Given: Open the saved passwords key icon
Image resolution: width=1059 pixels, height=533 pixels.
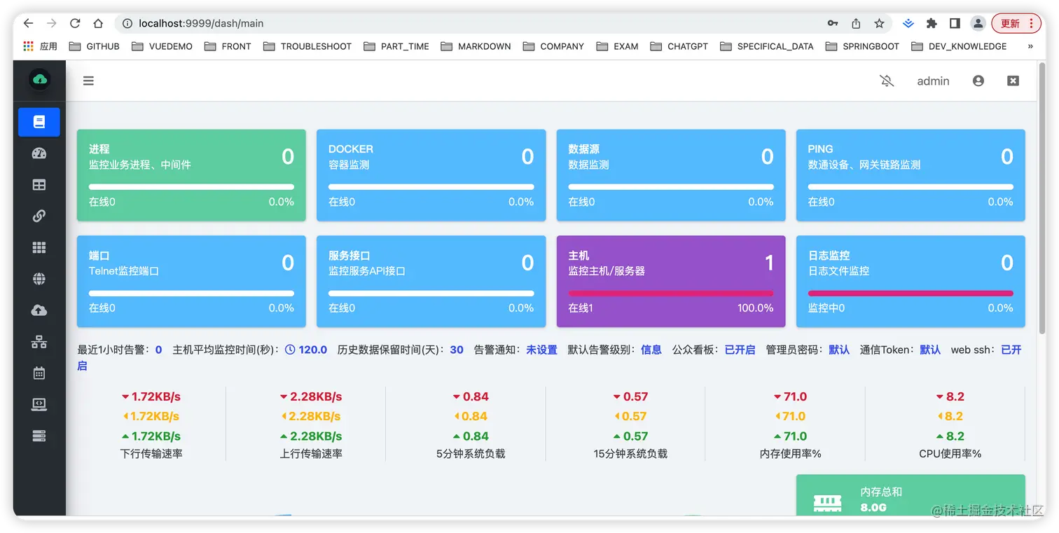Looking at the screenshot, I should pos(833,23).
